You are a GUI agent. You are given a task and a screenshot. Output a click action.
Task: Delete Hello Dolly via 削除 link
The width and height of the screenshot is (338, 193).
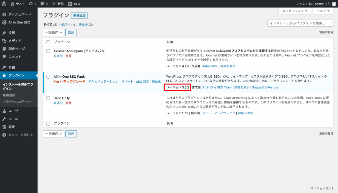click(x=68, y=103)
